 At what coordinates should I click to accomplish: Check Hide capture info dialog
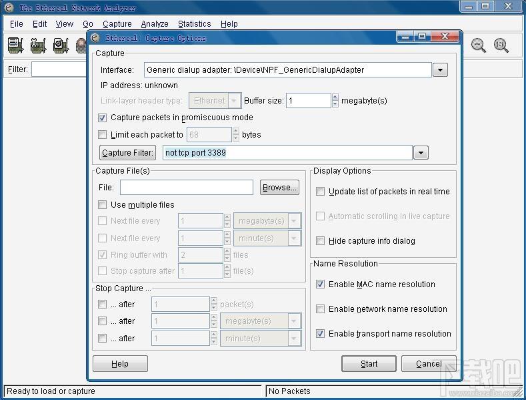(321, 241)
